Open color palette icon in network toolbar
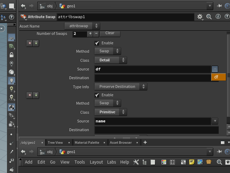The width and height of the screenshot is (230, 173). pos(164,162)
